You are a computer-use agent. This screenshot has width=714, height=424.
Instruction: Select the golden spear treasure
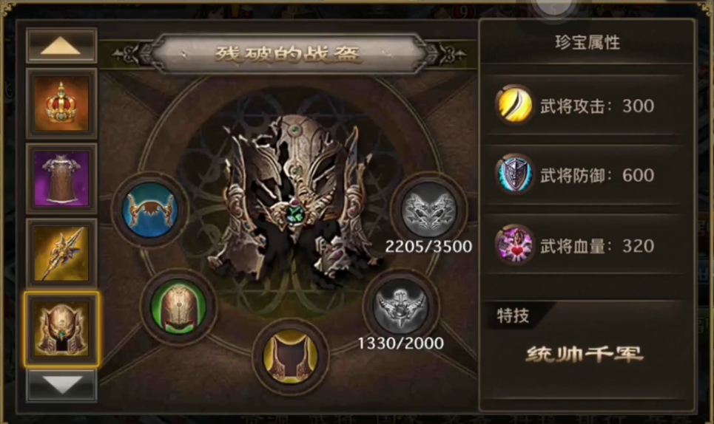(61, 253)
